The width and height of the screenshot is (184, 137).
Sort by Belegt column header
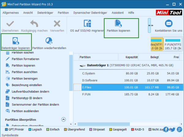click(149, 57)
